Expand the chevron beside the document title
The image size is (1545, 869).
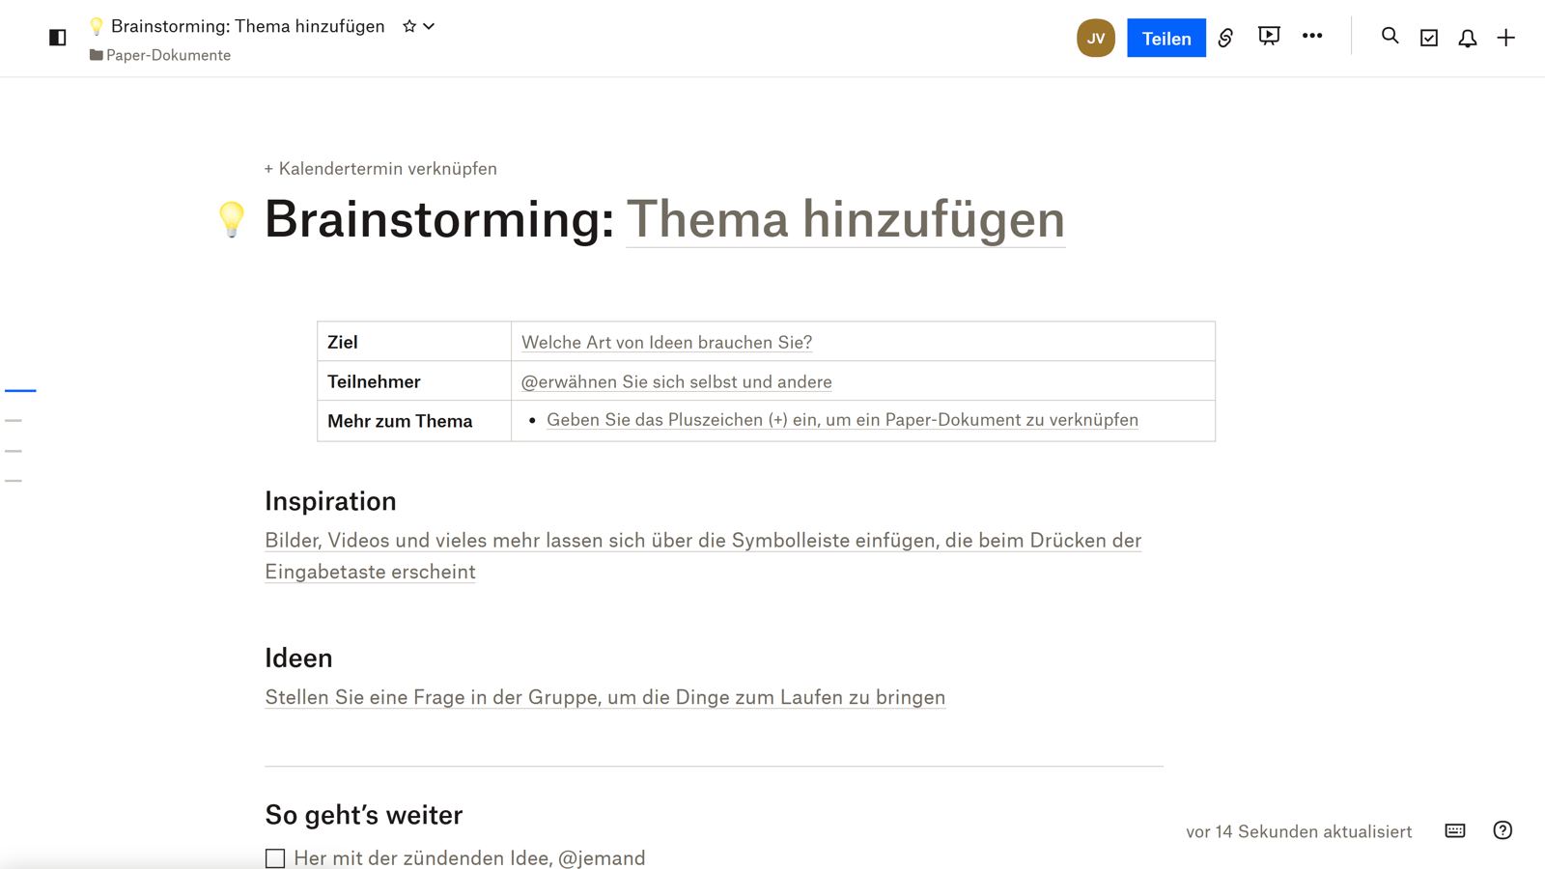(x=430, y=26)
